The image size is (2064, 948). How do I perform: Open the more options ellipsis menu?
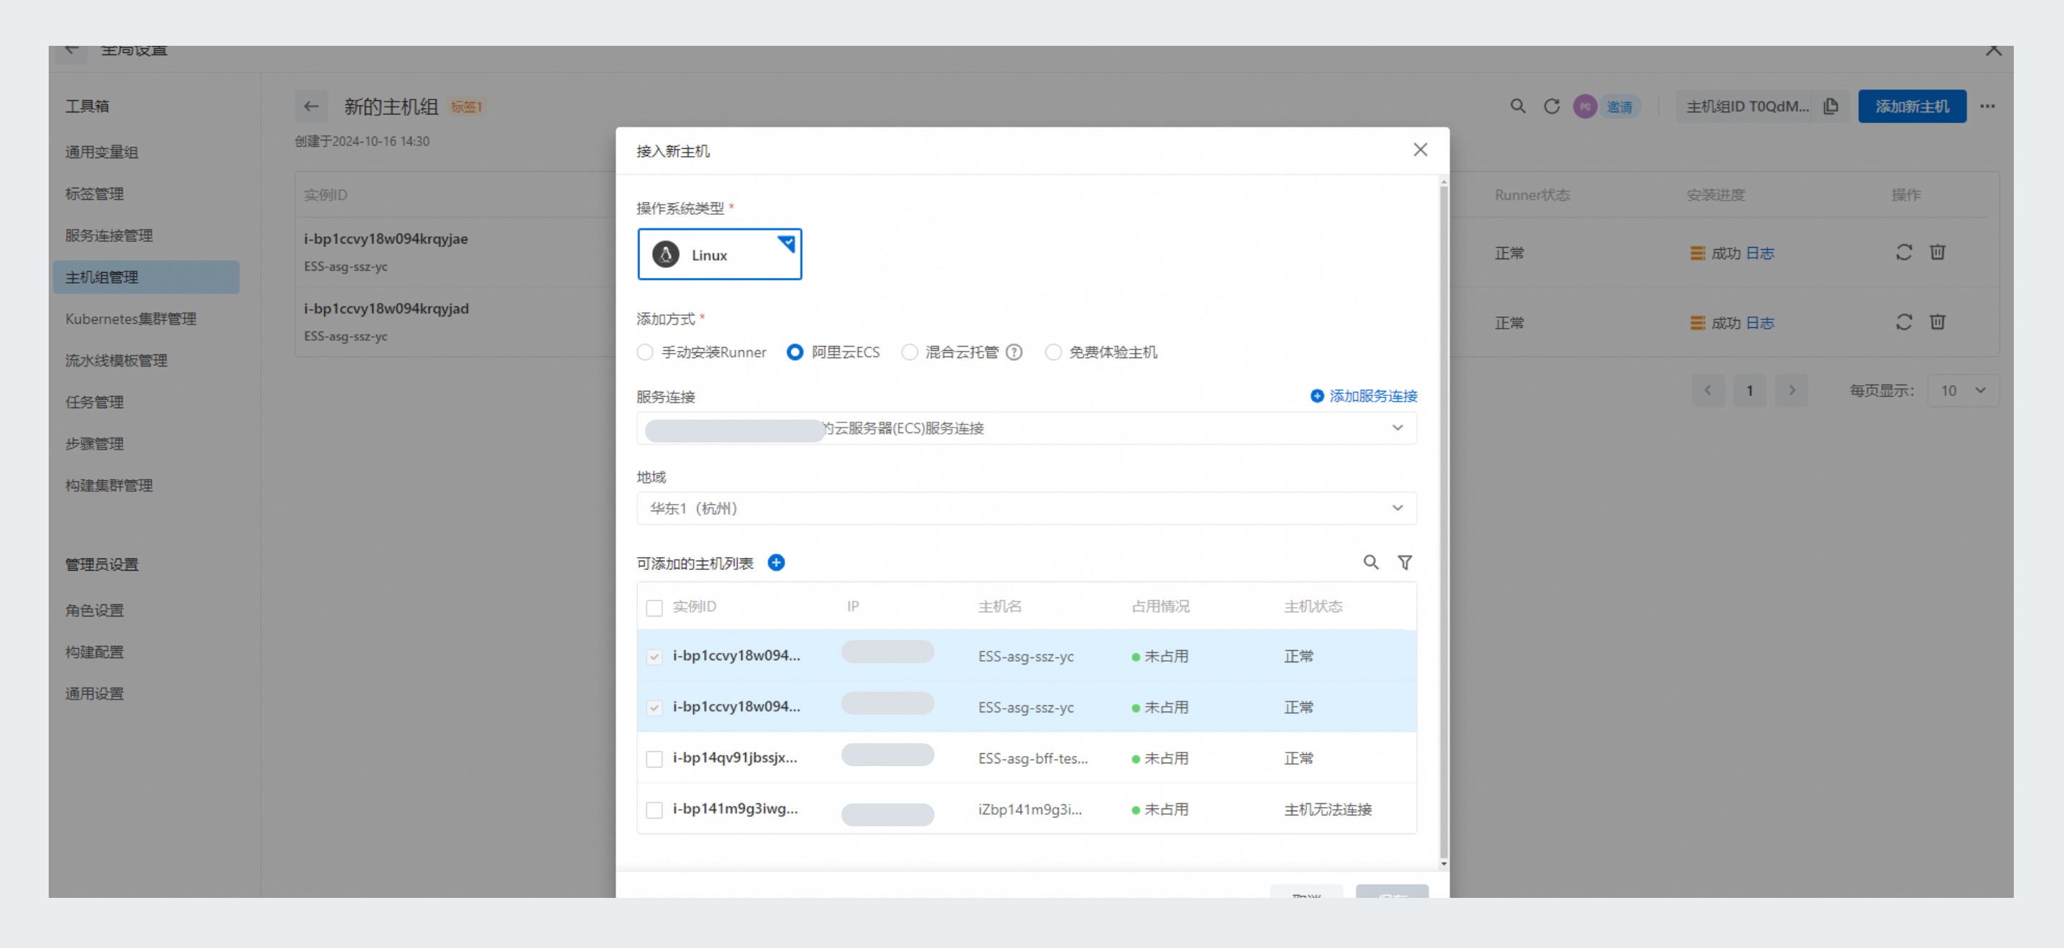[x=1987, y=107]
